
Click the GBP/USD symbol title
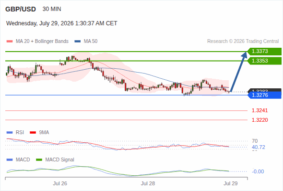coord(21,9)
